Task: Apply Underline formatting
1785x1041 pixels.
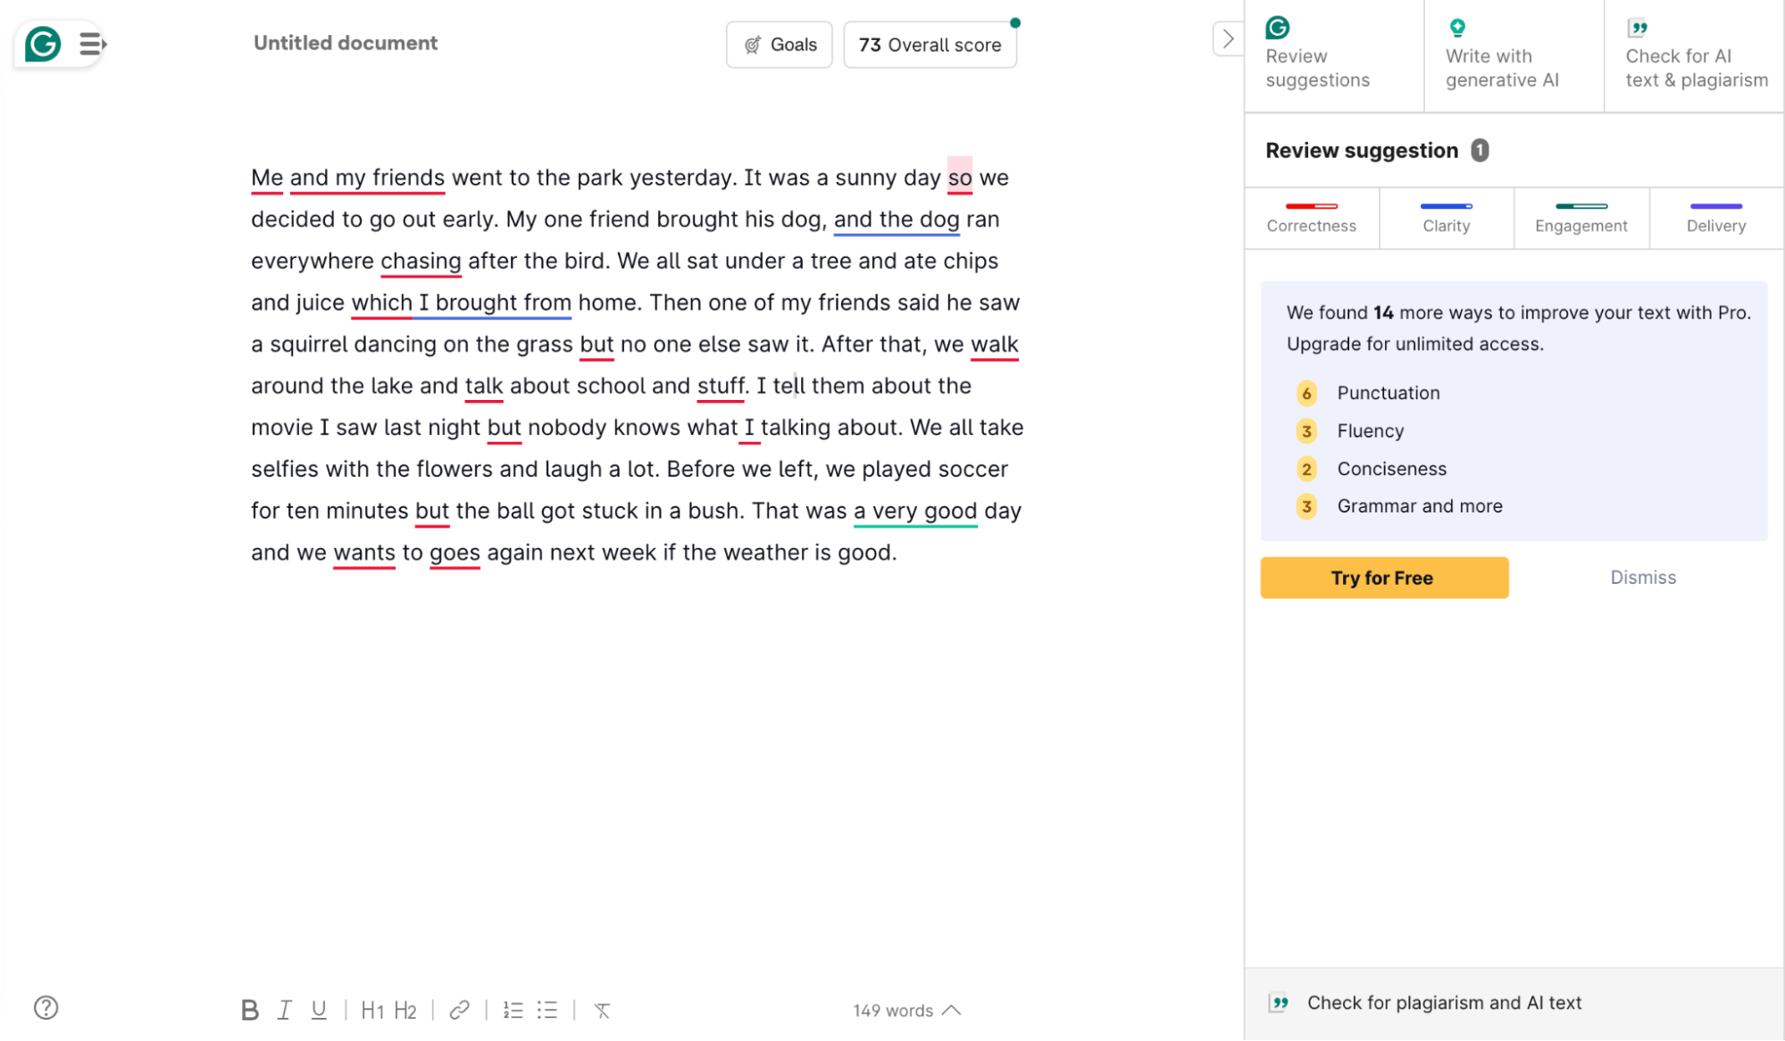Action: tap(319, 1010)
